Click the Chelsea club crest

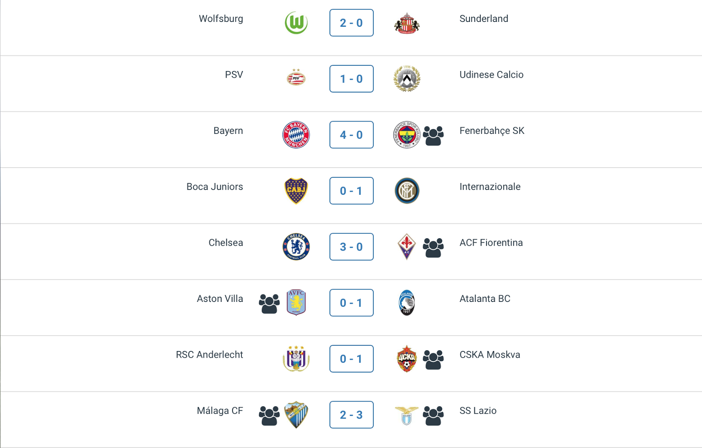coord(296,247)
